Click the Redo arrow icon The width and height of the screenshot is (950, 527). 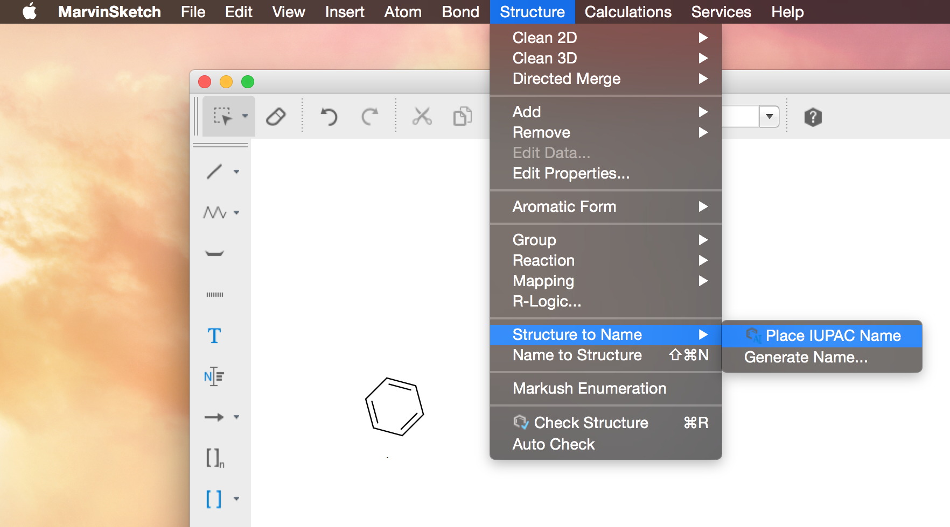point(369,116)
